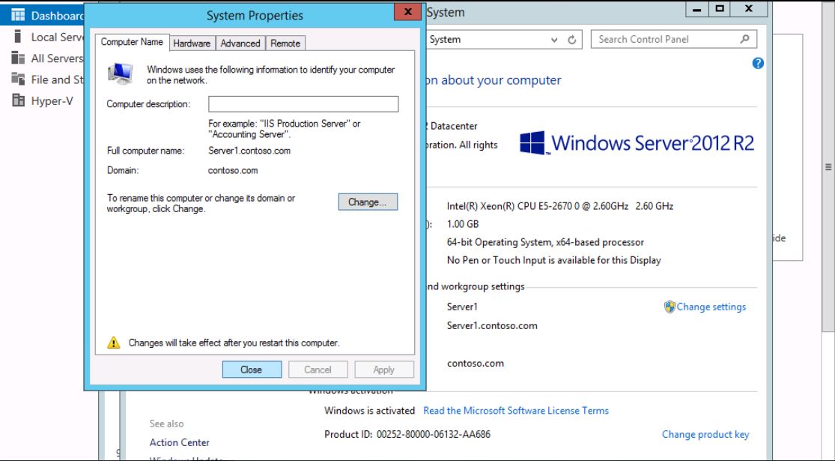Click the Server1 computer name in System window
The image size is (835, 461).
pos(462,307)
